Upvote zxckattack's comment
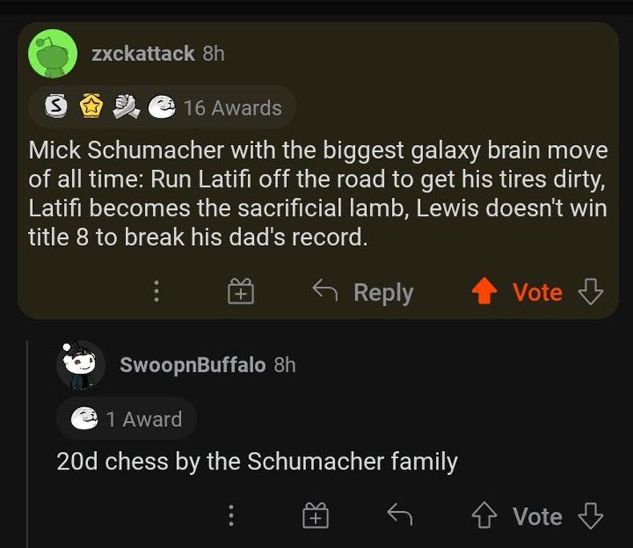This screenshot has width=633, height=548. click(484, 292)
